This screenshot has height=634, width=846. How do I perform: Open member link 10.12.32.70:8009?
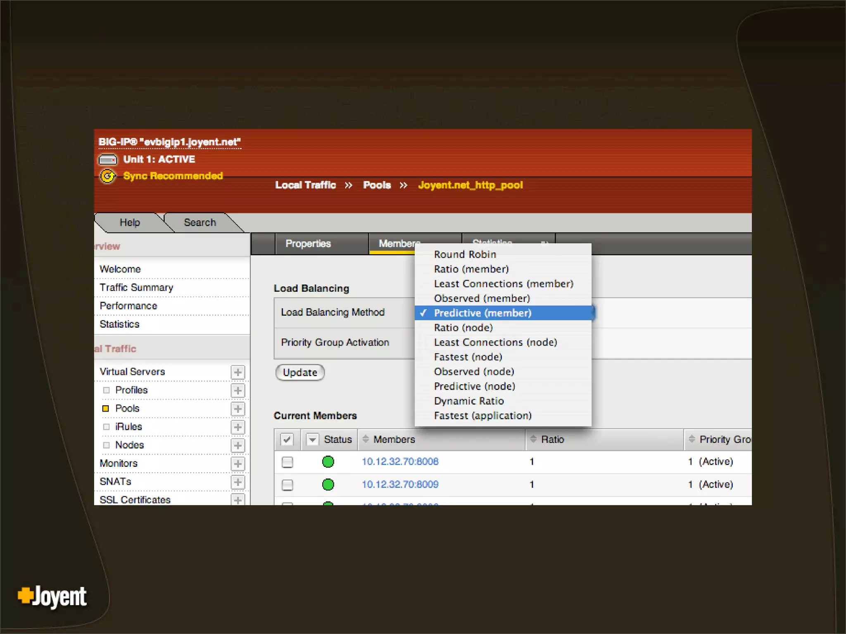pos(400,484)
